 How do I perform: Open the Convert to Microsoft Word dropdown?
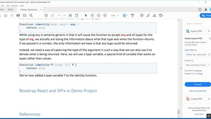coord(197,65)
